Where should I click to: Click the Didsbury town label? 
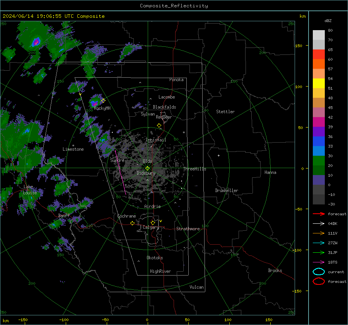(146, 173)
